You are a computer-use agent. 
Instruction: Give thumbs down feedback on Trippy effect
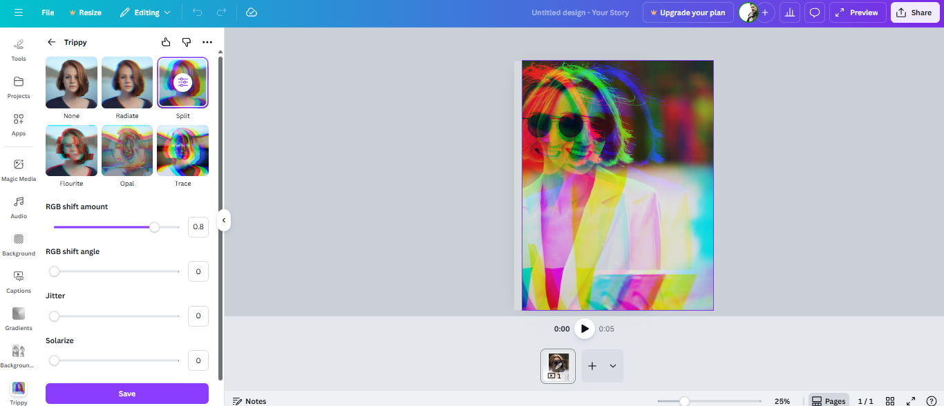(x=186, y=41)
